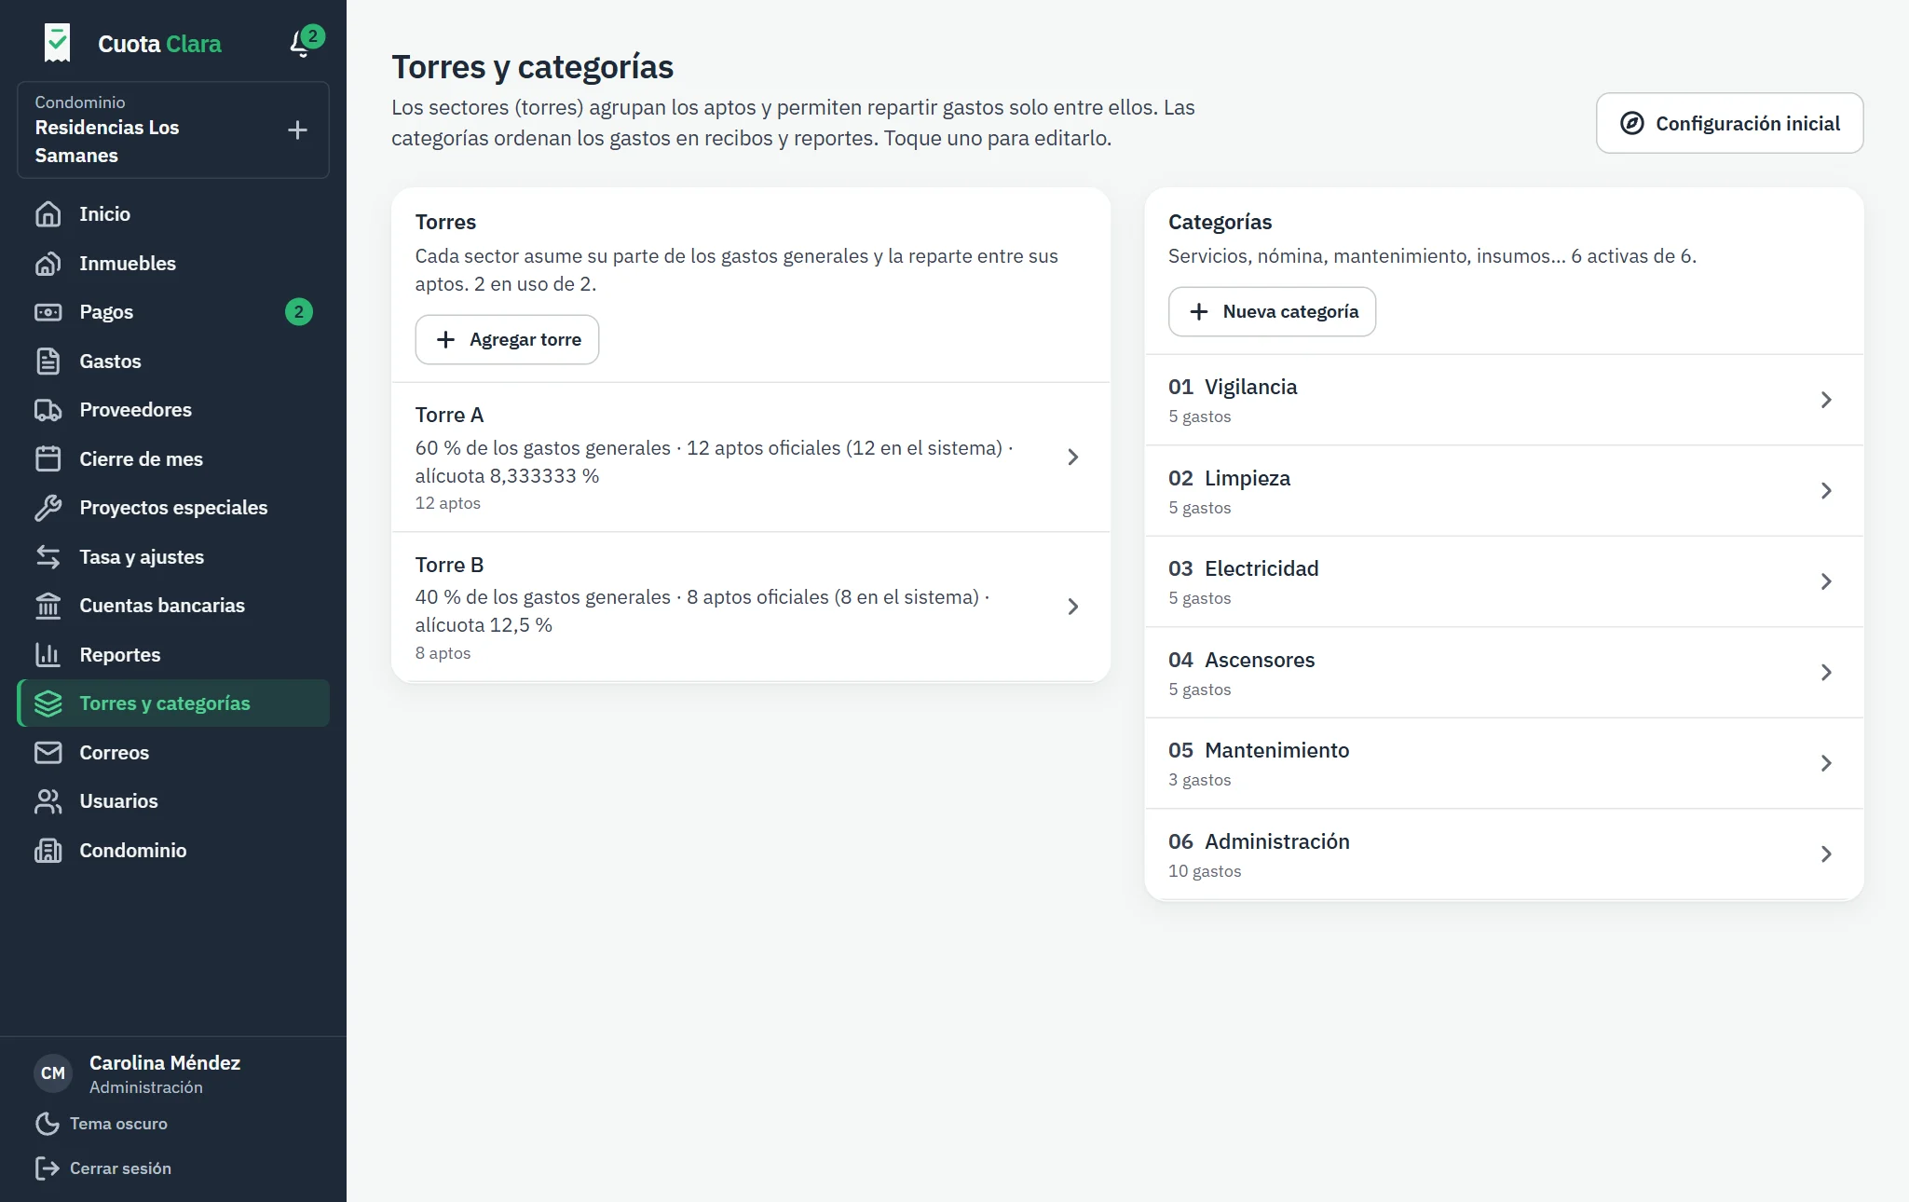Click the Reportes bar chart icon

[x=48, y=654]
